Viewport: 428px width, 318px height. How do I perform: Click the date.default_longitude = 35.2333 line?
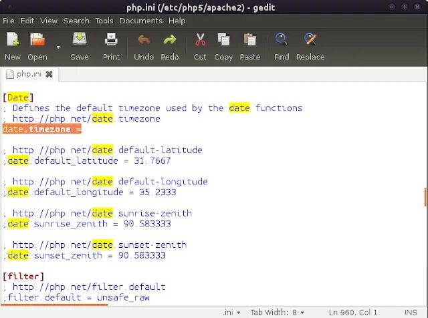pos(90,192)
